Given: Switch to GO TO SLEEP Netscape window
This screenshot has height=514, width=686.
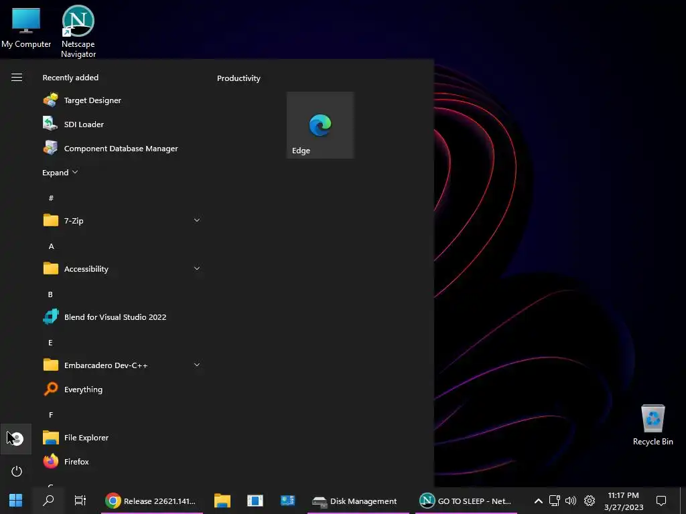Looking at the screenshot, I should 466,501.
